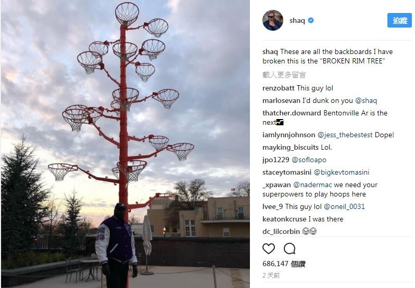Expand 載入更多留言 to load more comments
Screen dimensions: 415x288
(x=284, y=75)
